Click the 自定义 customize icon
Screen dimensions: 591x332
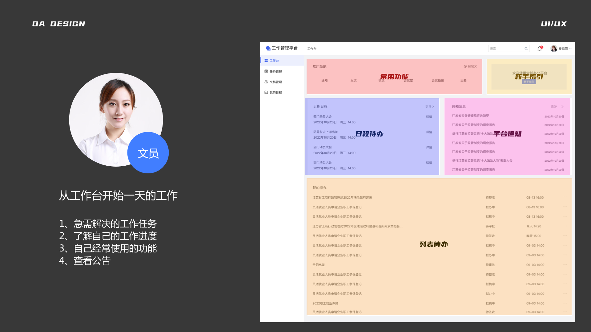(x=465, y=66)
